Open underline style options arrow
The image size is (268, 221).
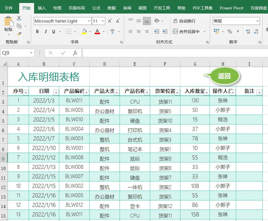point(60,31)
